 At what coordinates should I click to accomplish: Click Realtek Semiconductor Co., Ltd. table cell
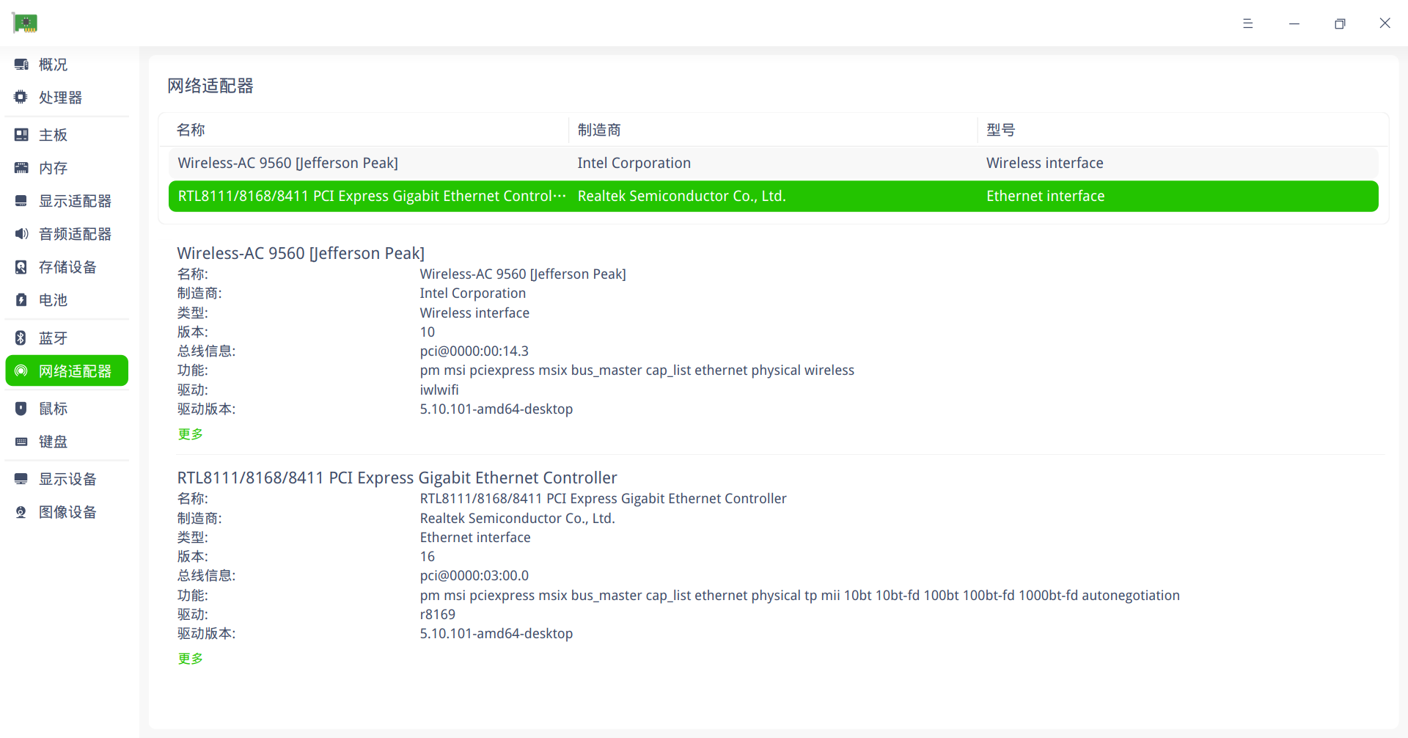[681, 196]
